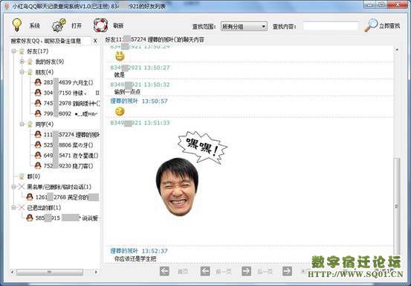Focus the 查找内容 search text field
411x286 pixels.
(x=330, y=26)
